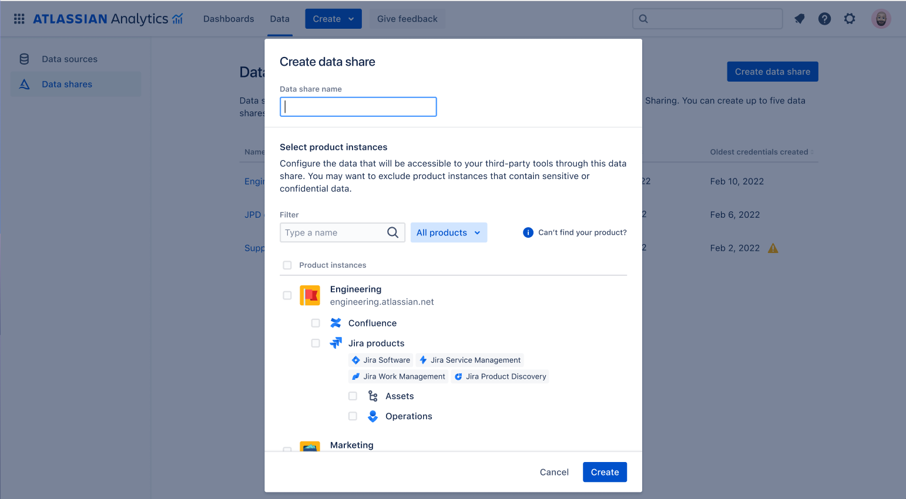Click your profile avatar picture
Viewport: 906px width, 499px height.
[881, 18]
